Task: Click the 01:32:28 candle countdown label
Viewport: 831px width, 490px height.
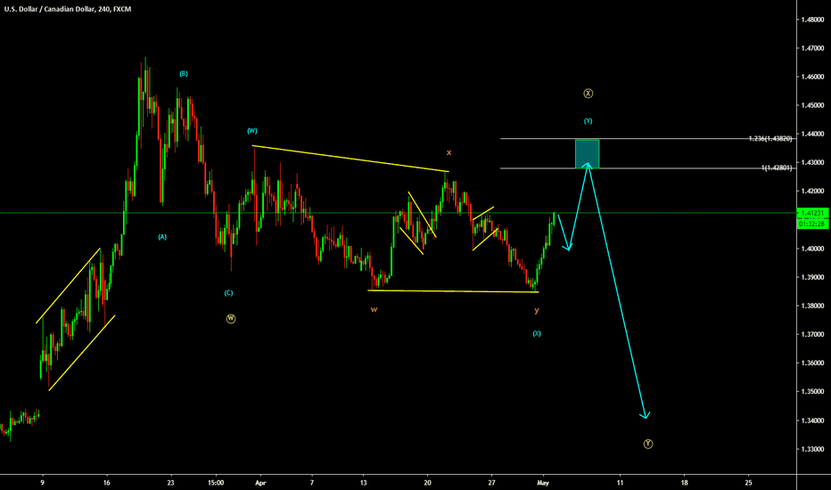Action: pyautogui.click(x=812, y=225)
